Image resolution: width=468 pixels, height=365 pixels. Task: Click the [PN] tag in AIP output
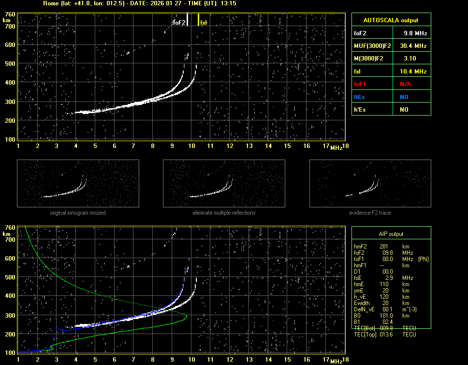pyautogui.click(x=423, y=259)
